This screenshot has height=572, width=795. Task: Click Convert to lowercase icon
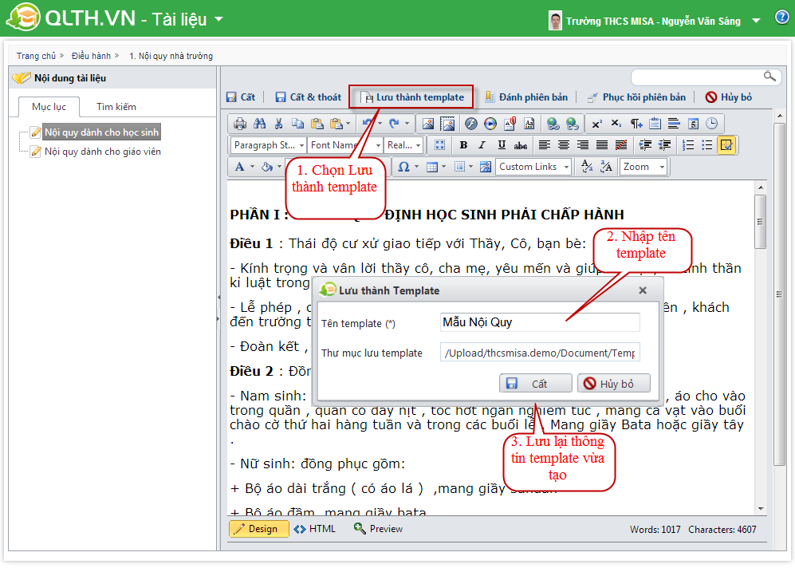click(x=587, y=167)
